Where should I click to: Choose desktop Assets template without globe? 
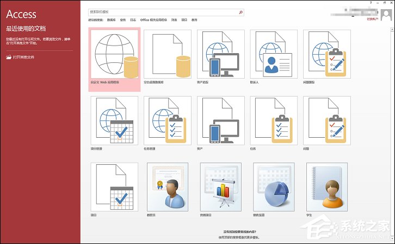[221, 120]
